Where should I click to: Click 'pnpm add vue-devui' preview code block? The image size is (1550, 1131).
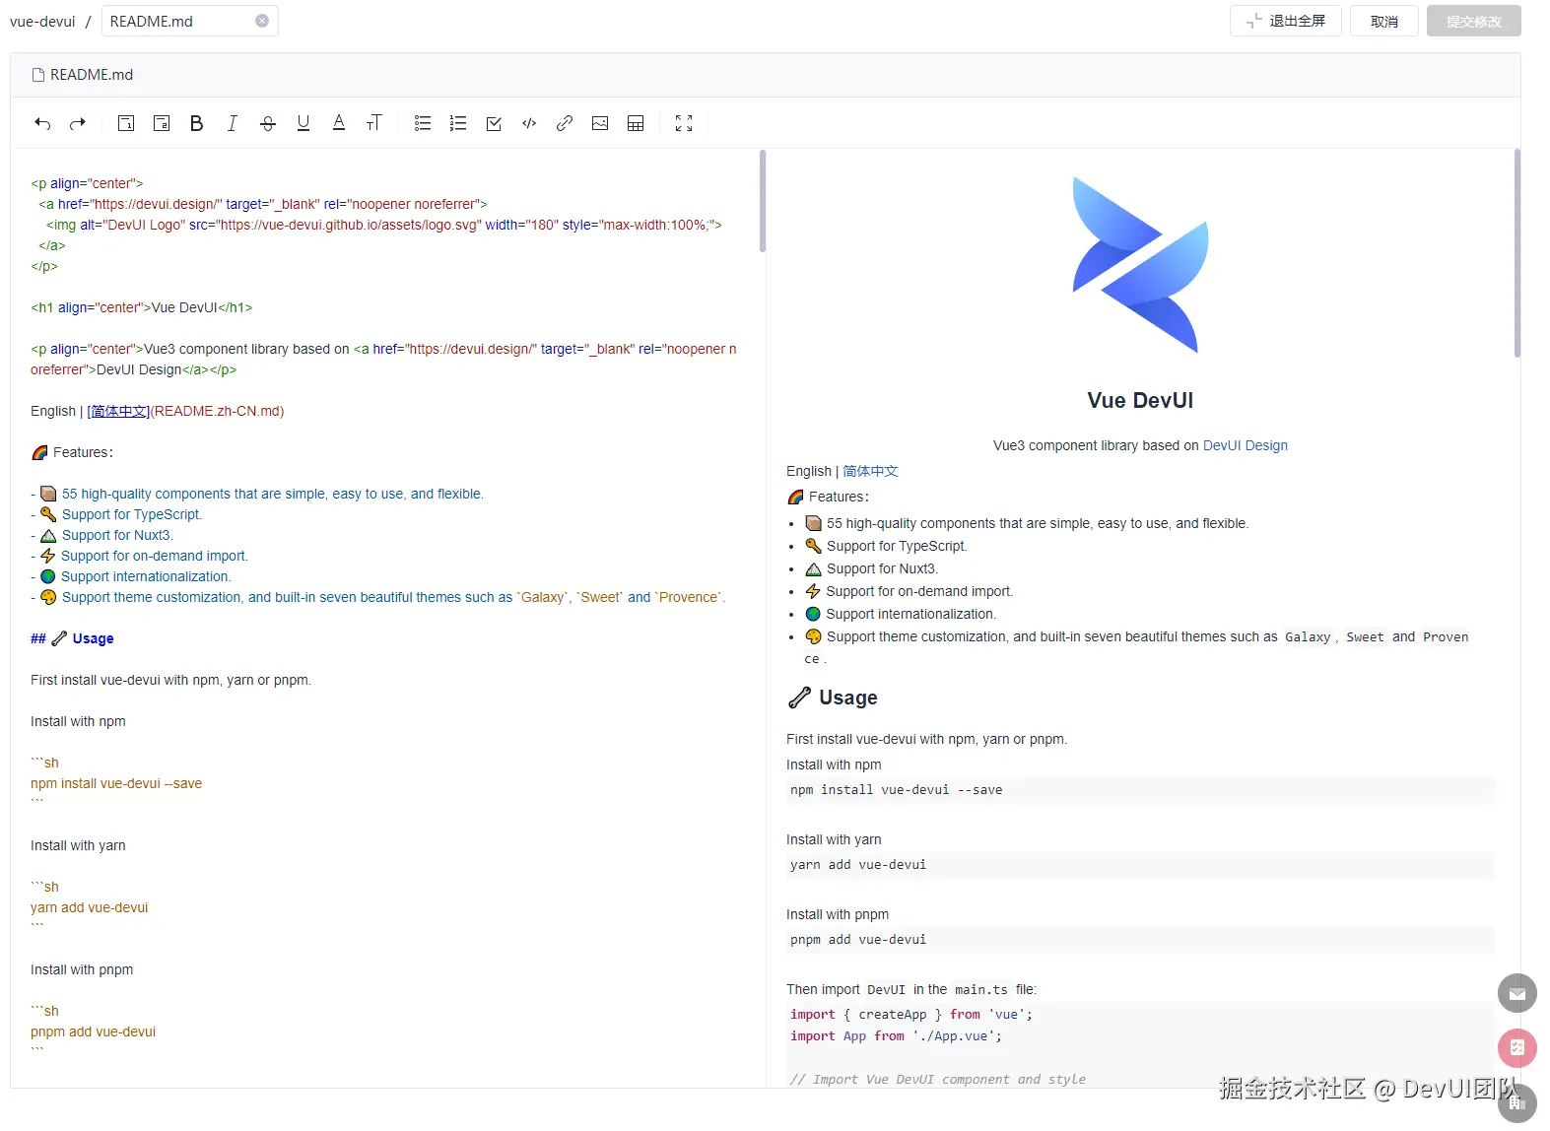(x=1140, y=940)
